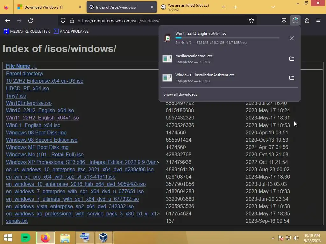Click Win11_22H2_English_x64v1.iso link
This screenshot has height=244, width=326.
point(42,118)
